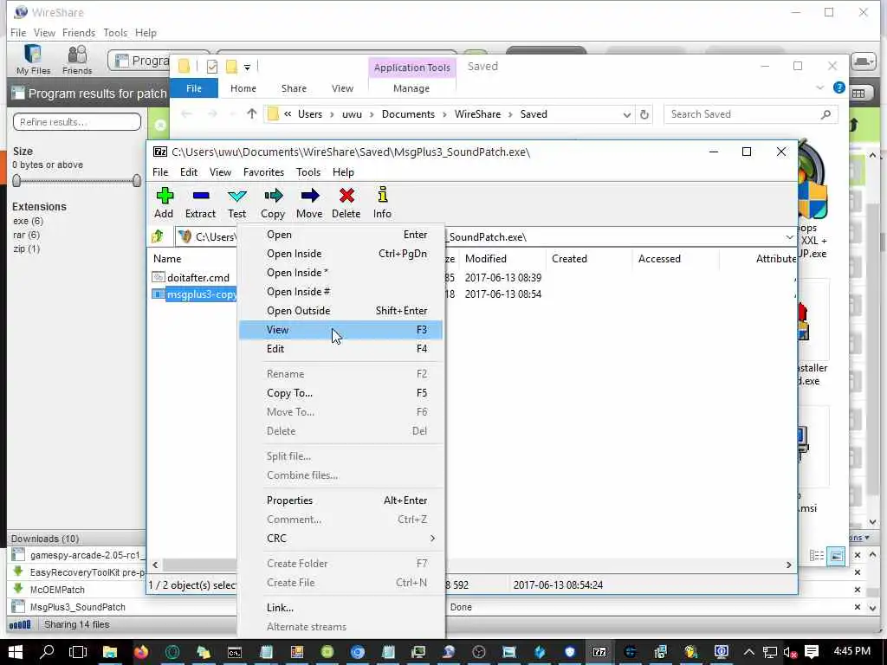The width and height of the screenshot is (887, 665).
Task: Expand the 7-Zip address path dropdown
Action: pos(789,237)
